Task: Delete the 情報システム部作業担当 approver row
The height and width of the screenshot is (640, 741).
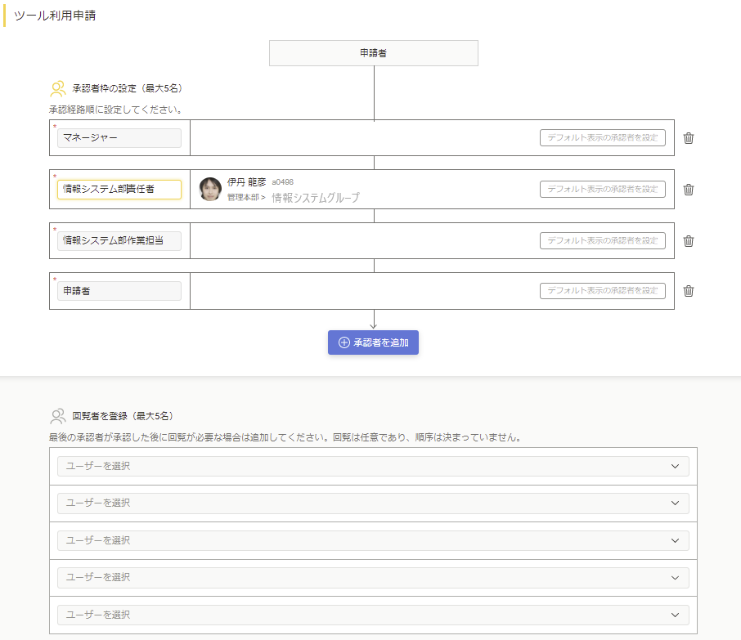Action: [688, 240]
